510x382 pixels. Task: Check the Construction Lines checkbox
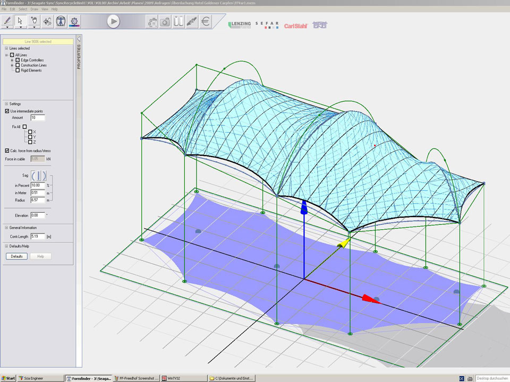coord(18,65)
